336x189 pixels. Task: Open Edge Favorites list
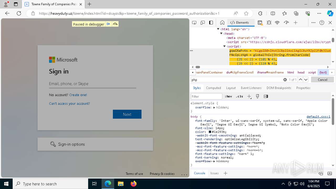pyautogui.click(x=285, y=13)
